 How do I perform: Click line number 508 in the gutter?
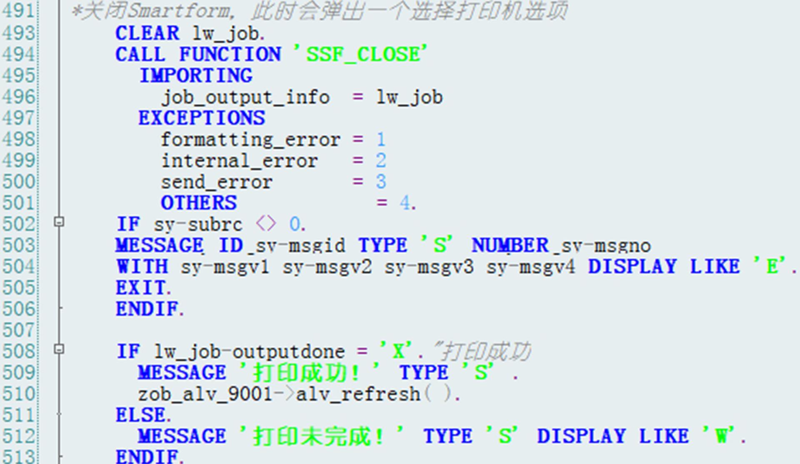coord(18,352)
